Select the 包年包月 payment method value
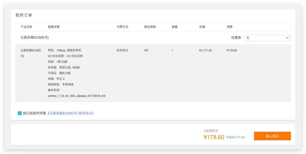The width and height of the screenshot is (306, 154). pyautogui.click(x=122, y=50)
